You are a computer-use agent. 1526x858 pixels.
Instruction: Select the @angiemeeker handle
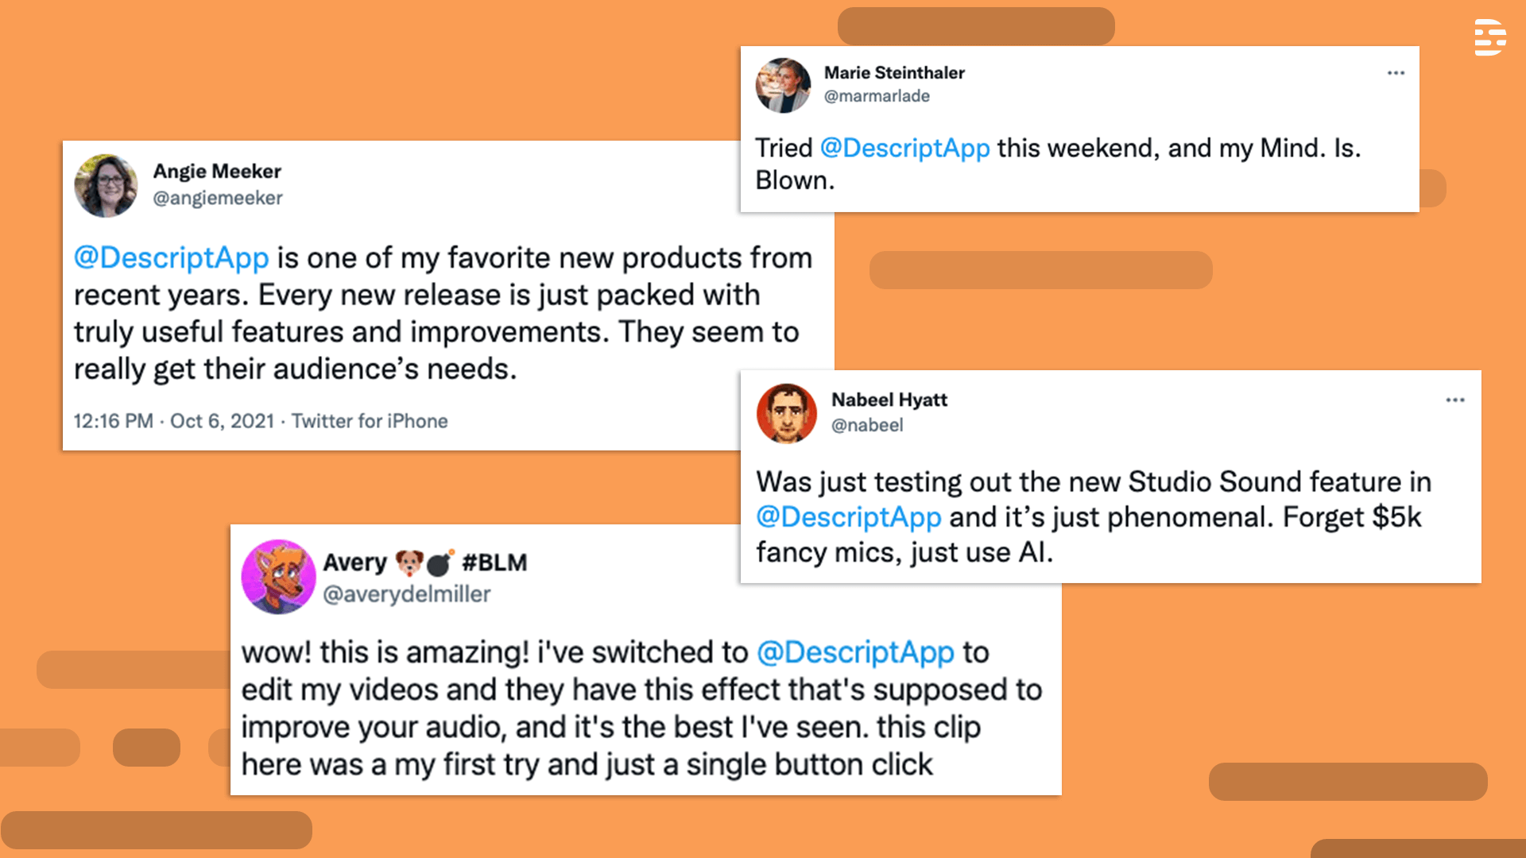click(x=218, y=199)
